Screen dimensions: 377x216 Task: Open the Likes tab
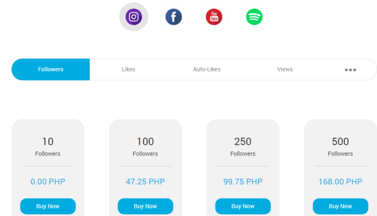coord(129,69)
